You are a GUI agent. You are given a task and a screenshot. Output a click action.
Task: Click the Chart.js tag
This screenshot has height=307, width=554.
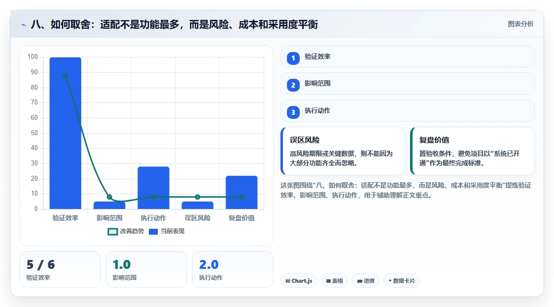(x=299, y=281)
